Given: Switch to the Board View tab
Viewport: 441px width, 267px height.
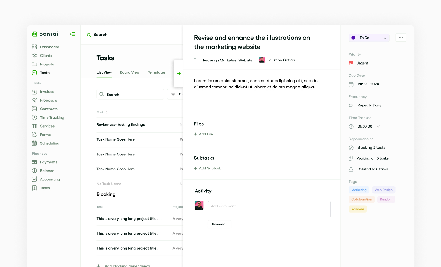Looking at the screenshot, I should (x=130, y=72).
